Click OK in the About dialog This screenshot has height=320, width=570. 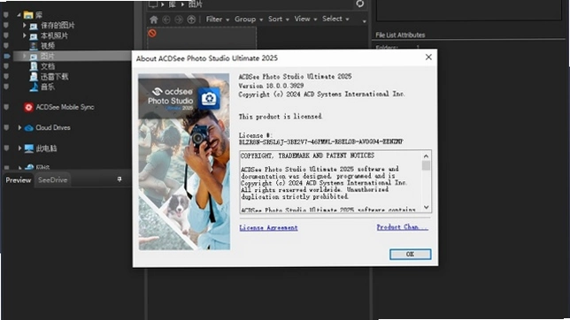pyautogui.click(x=410, y=255)
